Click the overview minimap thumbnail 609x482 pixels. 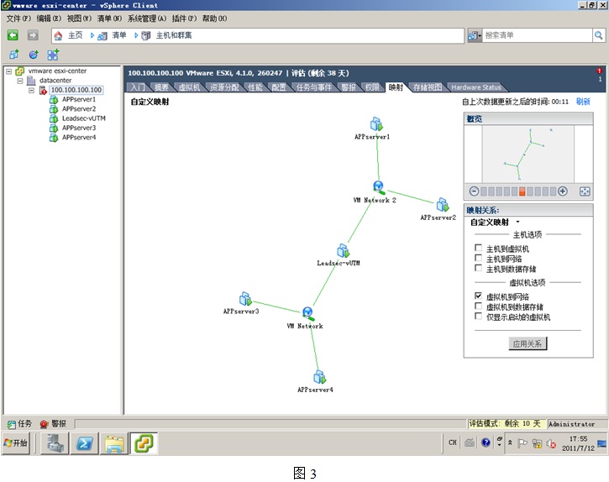tap(528, 154)
